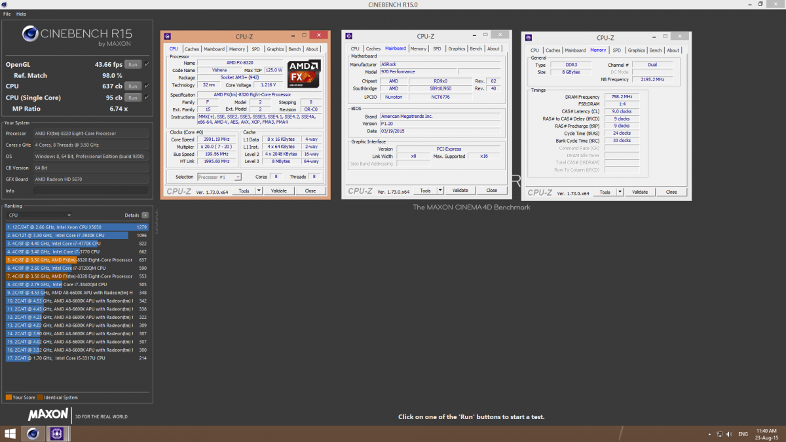
Task: Click the ENG language indicator
Action: click(743, 434)
